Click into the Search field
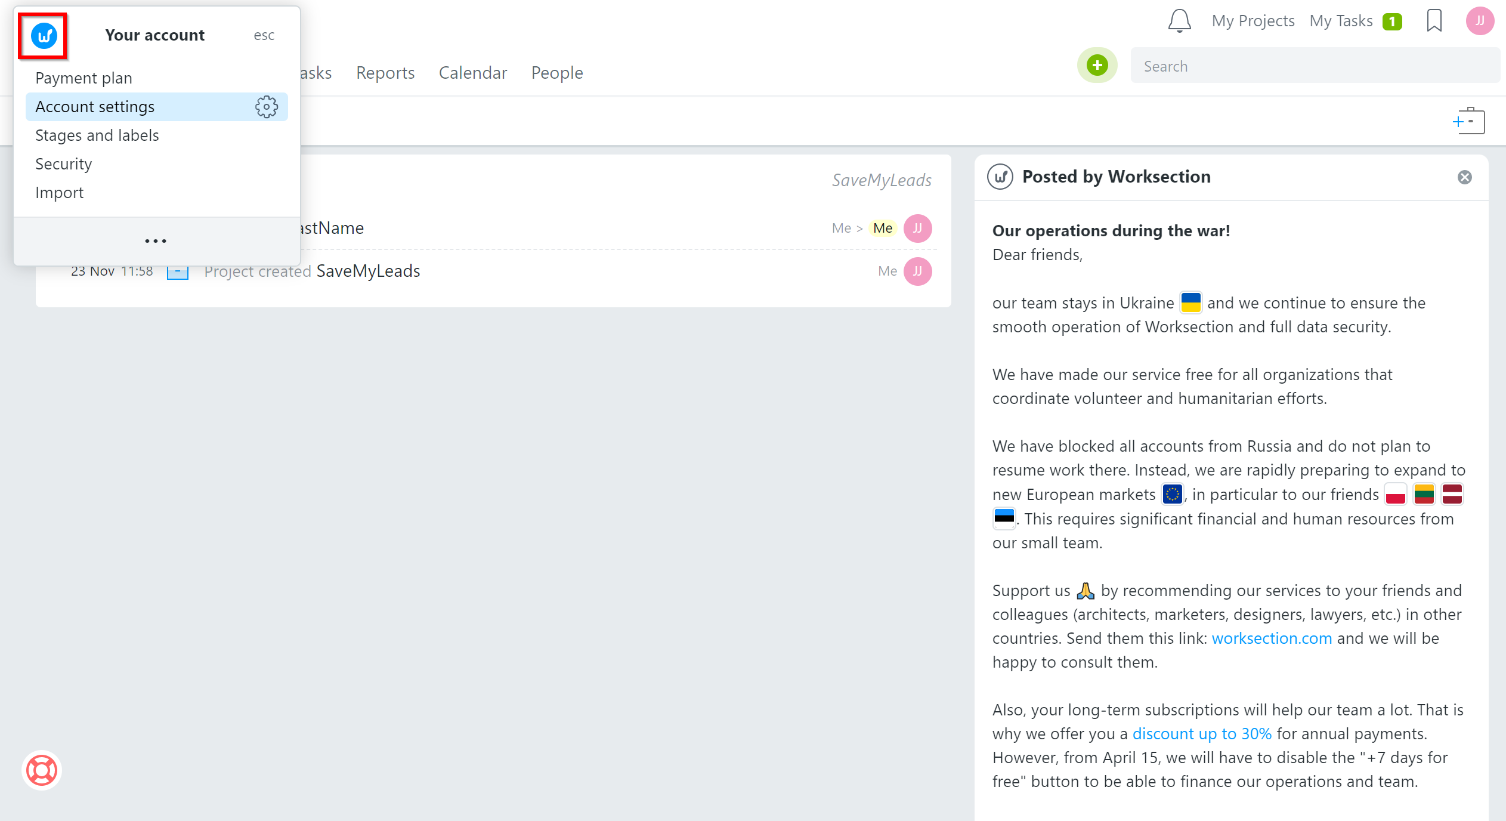Screen dimensions: 1506x821 [1315, 66]
